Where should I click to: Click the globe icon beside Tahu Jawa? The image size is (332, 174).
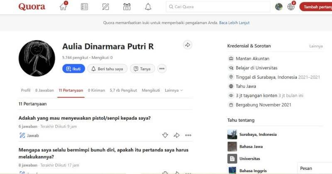(231, 86)
